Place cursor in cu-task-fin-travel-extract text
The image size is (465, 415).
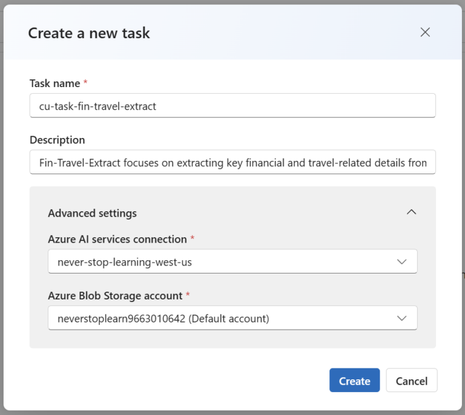pos(97,106)
